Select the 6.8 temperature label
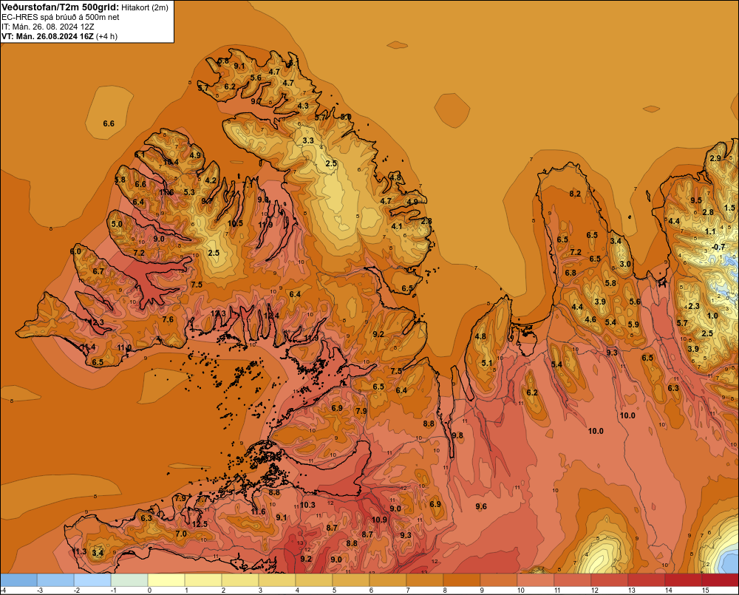739x595 pixels. (571, 273)
